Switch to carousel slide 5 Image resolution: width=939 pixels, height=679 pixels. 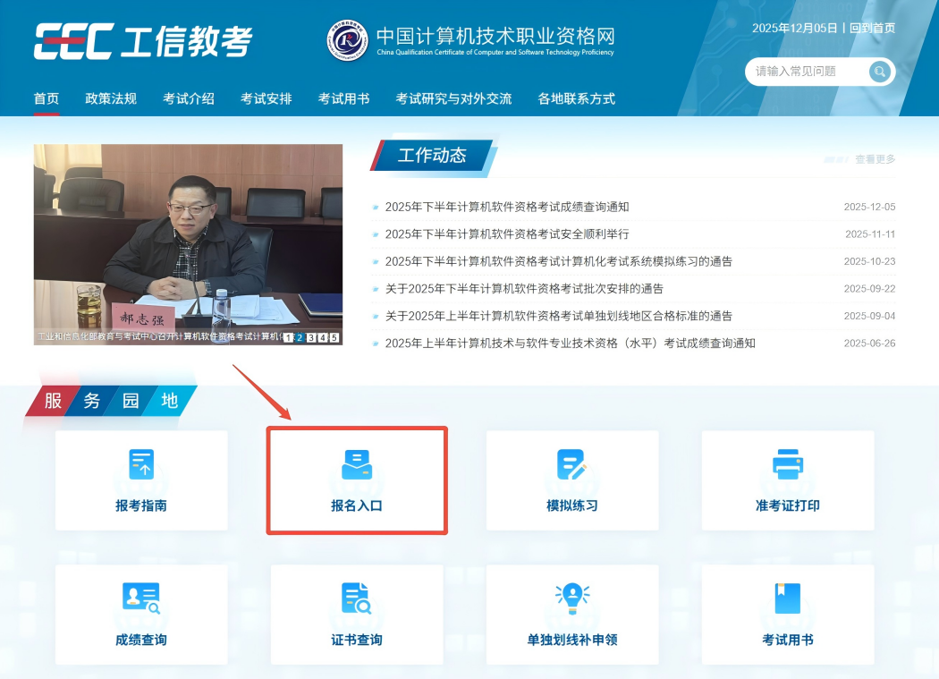click(x=334, y=337)
